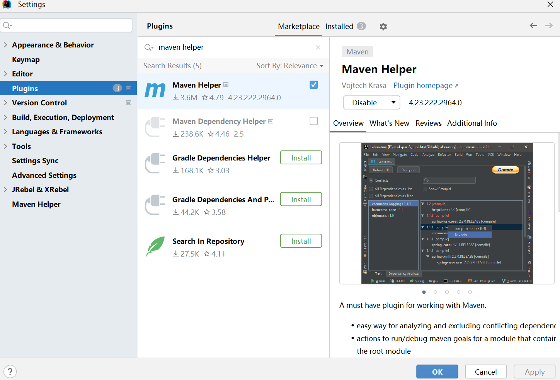Screen dimensions: 560x380
Task: Select the fourth screenshot carousel dot
Action: (458, 292)
